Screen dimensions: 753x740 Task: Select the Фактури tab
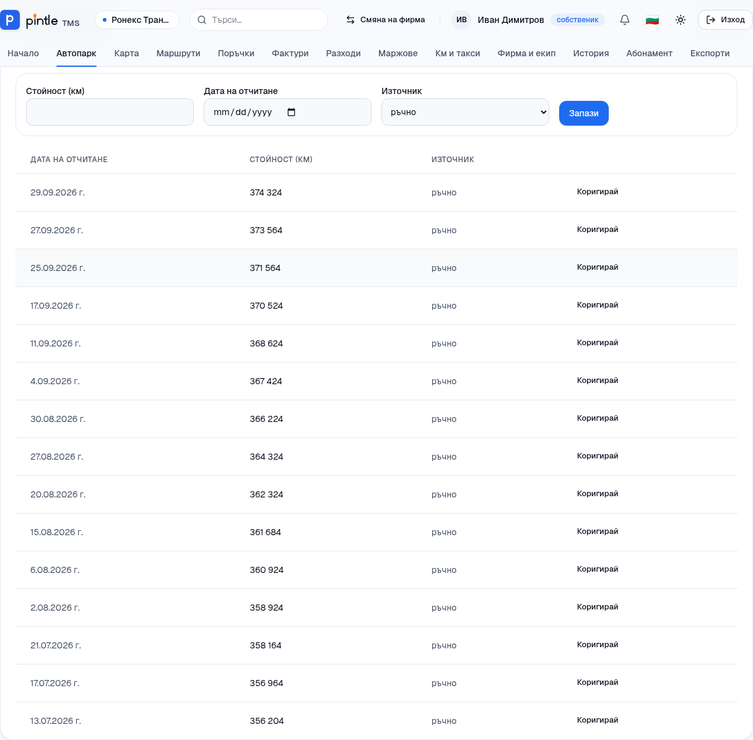[290, 53]
